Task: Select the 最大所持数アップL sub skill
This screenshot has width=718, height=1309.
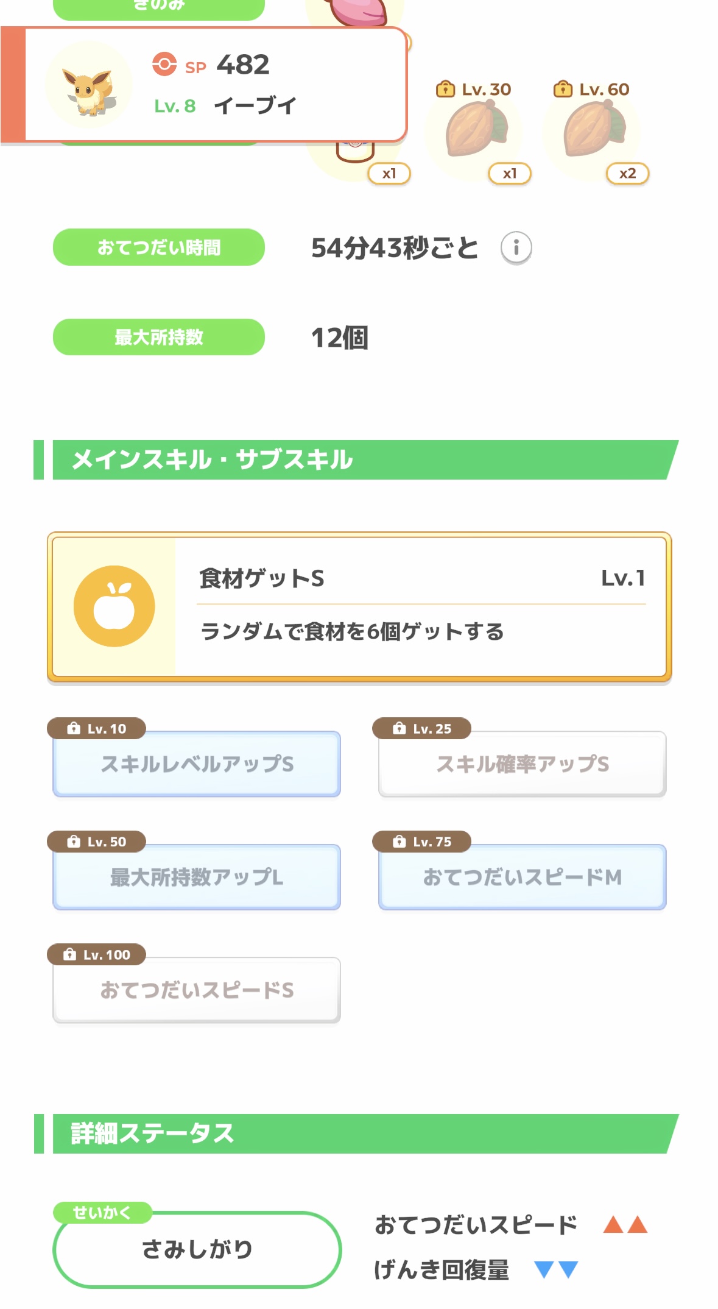Action: tap(197, 878)
